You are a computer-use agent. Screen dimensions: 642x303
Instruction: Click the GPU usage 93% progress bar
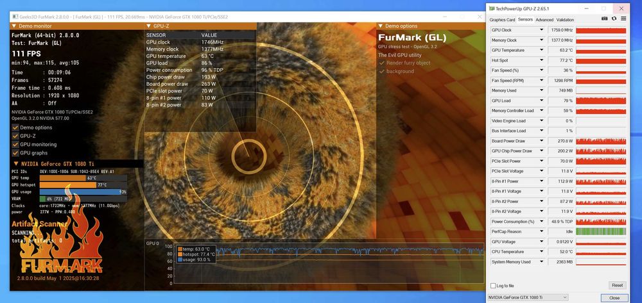tap(83, 192)
